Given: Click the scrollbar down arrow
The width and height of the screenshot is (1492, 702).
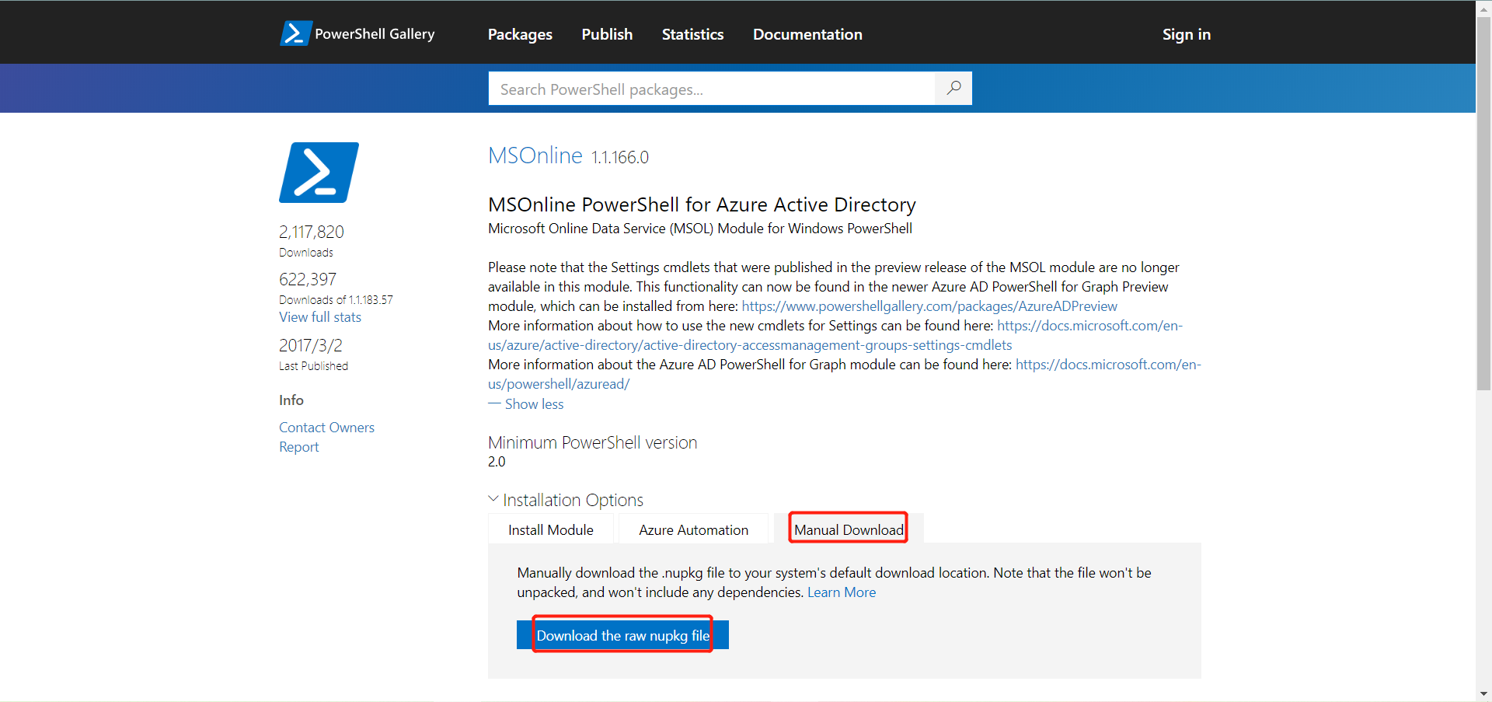Looking at the screenshot, I should coord(1483,693).
